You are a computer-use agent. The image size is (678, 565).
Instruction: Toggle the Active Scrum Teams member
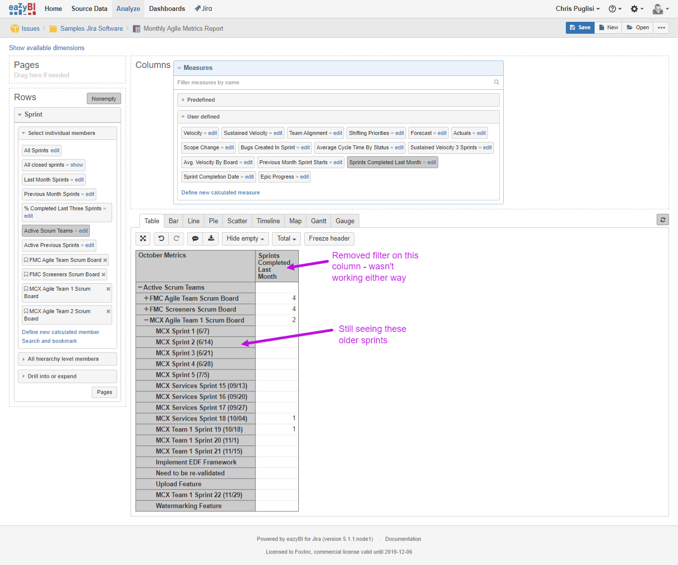tap(48, 231)
